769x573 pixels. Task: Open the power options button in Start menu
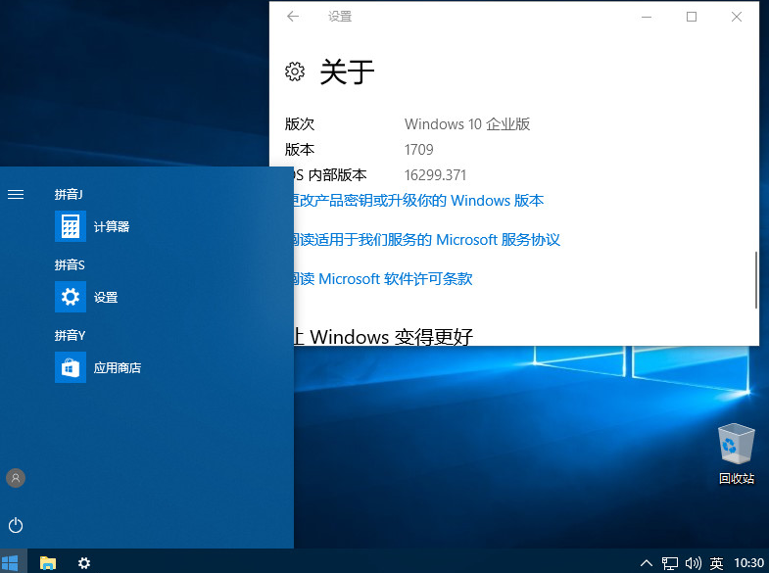pyautogui.click(x=16, y=525)
